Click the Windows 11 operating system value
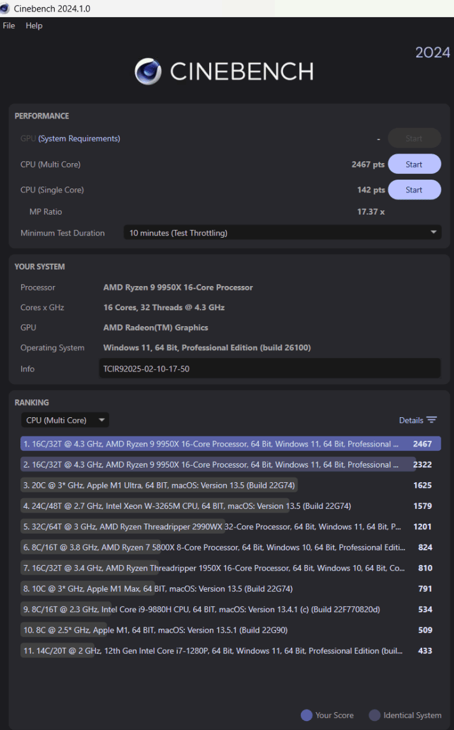This screenshot has width=454, height=730. point(207,347)
